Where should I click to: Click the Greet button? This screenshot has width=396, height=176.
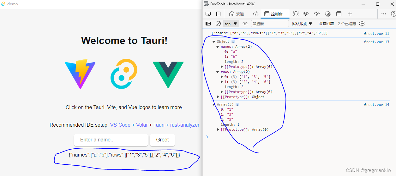point(162,140)
